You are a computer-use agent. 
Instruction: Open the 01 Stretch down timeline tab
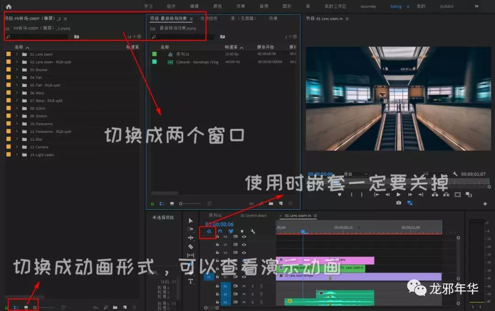253,216
